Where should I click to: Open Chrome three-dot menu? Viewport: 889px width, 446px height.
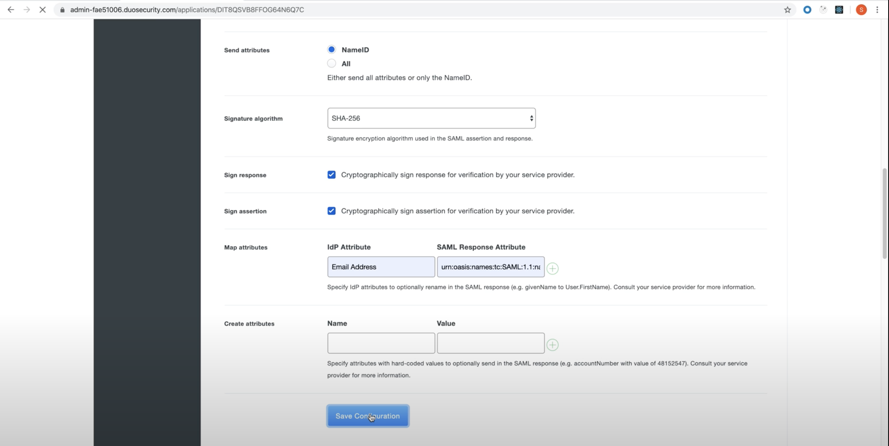point(877,10)
